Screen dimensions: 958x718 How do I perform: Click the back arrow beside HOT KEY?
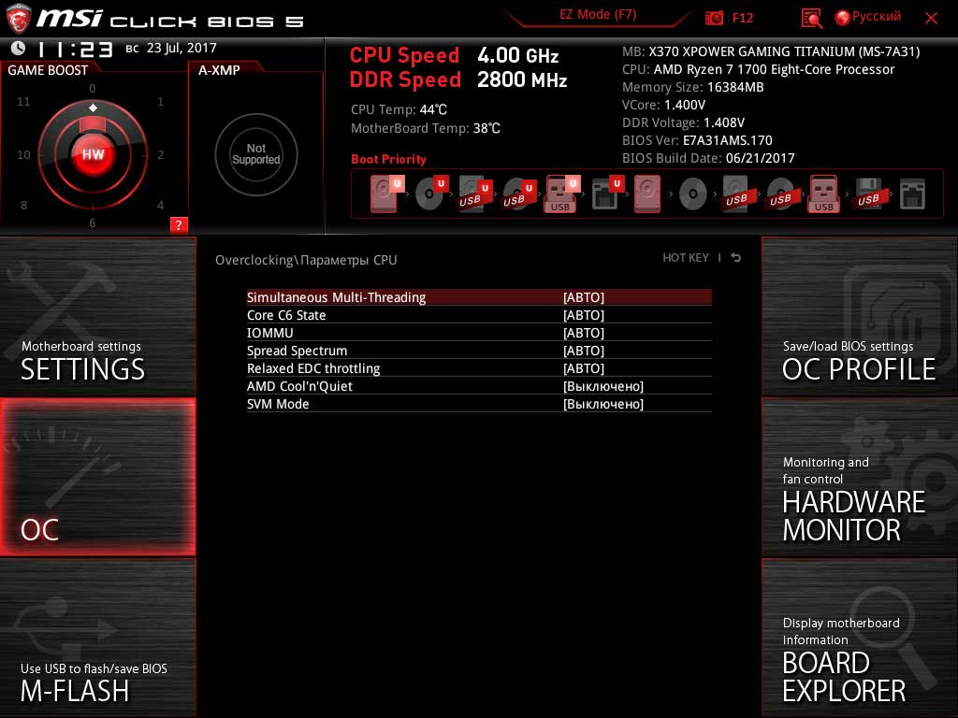(x=736, y=258)
